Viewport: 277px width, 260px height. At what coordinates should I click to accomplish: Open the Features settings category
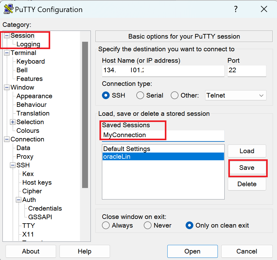[29, 79]
